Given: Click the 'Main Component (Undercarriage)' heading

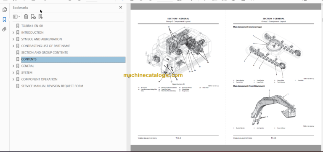Looking at the screenshot, I should pos(247,27).
